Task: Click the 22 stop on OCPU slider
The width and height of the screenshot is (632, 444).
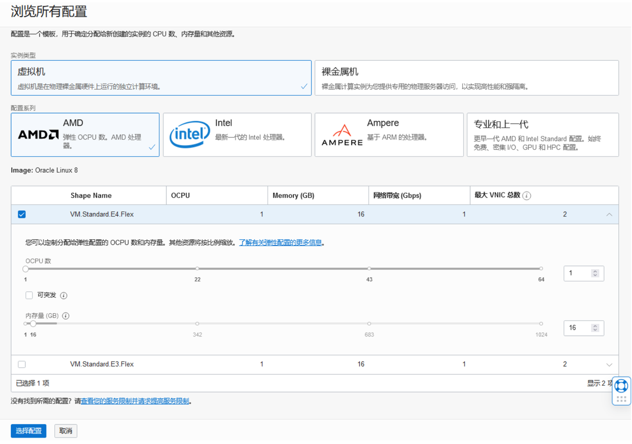Action: click(197, 269)
